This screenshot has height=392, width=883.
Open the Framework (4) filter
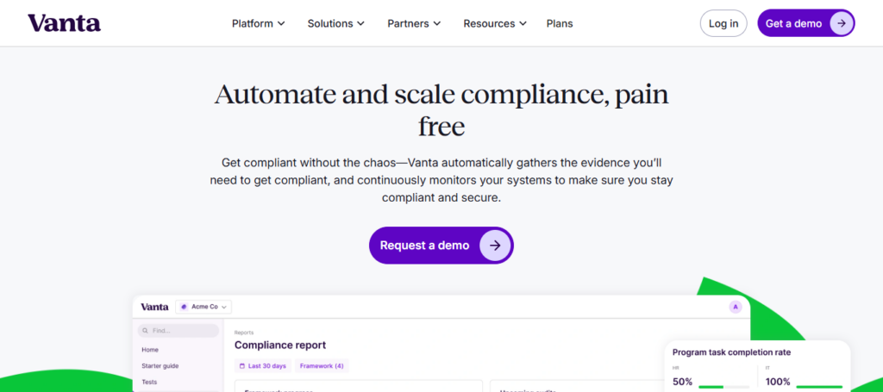tap(322, 366)
